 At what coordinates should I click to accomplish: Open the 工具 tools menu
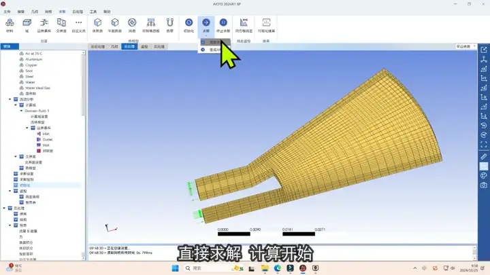93,12
